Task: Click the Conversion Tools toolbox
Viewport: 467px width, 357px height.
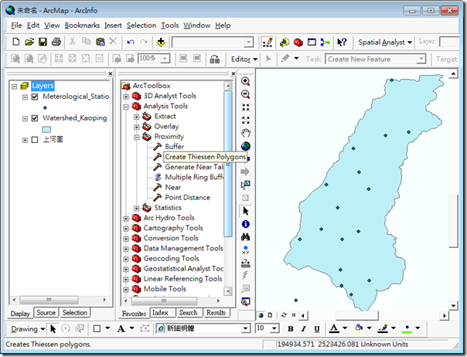Action: click(171, 238)
